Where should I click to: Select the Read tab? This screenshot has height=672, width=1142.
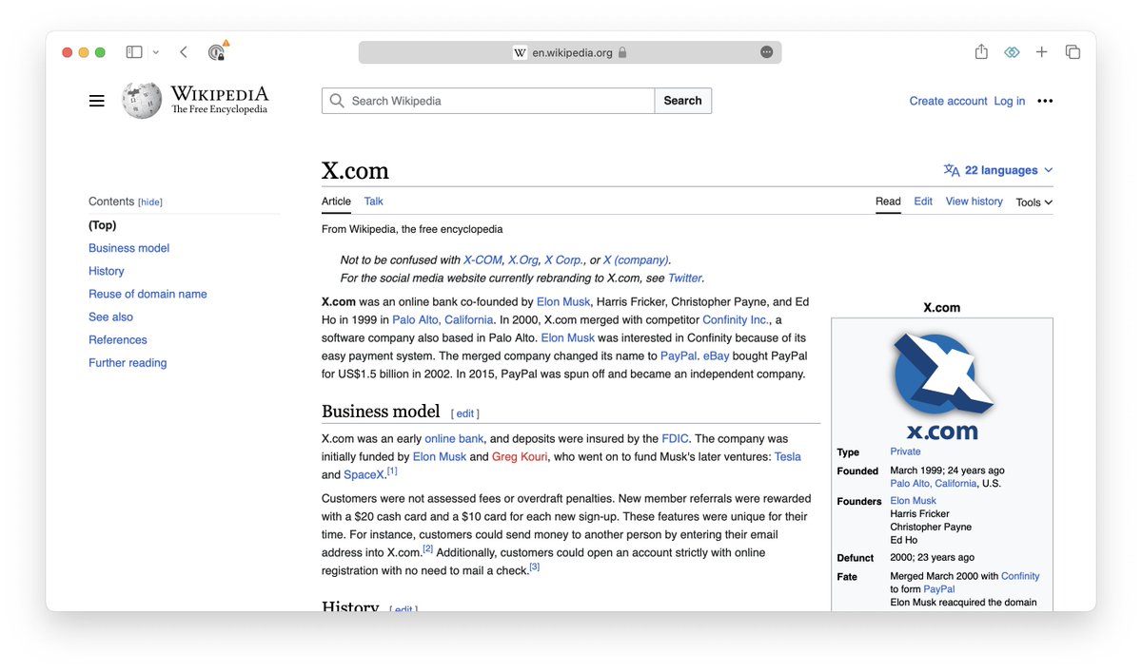(x=888, y=202)
